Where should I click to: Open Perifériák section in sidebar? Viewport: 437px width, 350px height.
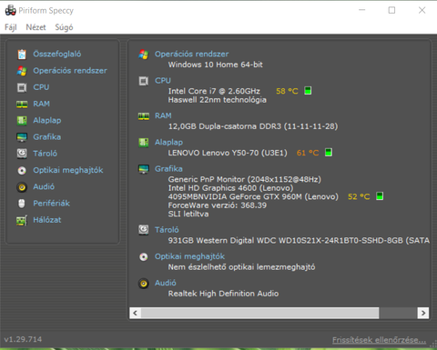(x=52, y=204)
